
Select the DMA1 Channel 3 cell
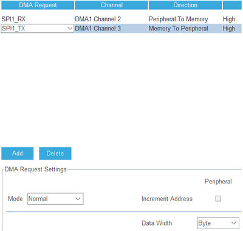[x=111, y=29]
